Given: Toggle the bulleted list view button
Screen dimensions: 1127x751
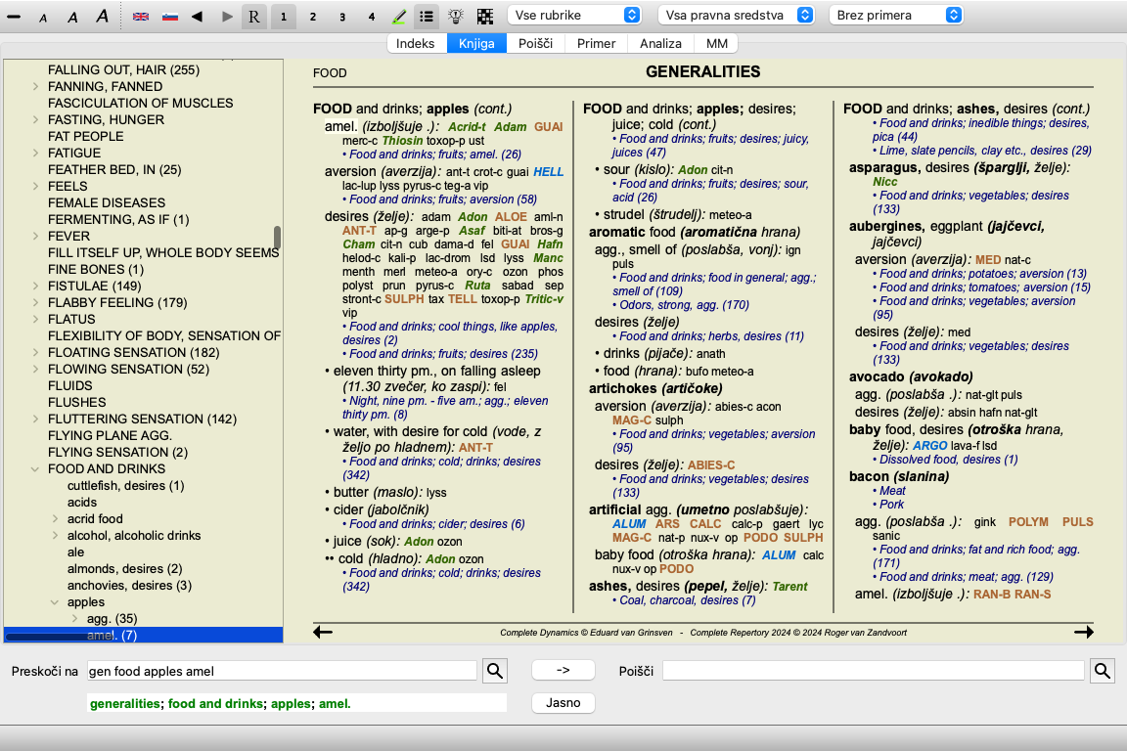Looking at the screenshot, I should (426, 17).
